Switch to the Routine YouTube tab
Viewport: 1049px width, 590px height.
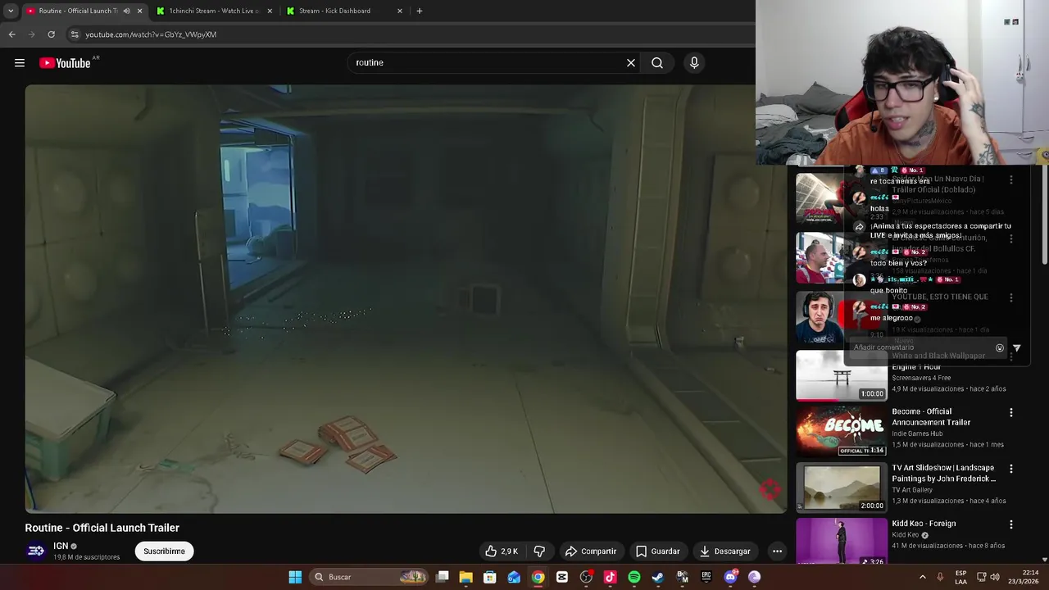coord(78,11)
